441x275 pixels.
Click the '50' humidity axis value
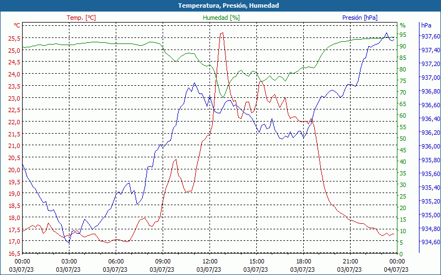click(x=403, y=139)
